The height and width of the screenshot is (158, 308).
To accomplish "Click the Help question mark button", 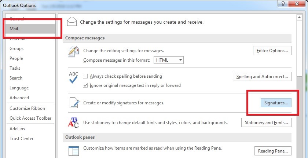I will (x=283, y=3).
